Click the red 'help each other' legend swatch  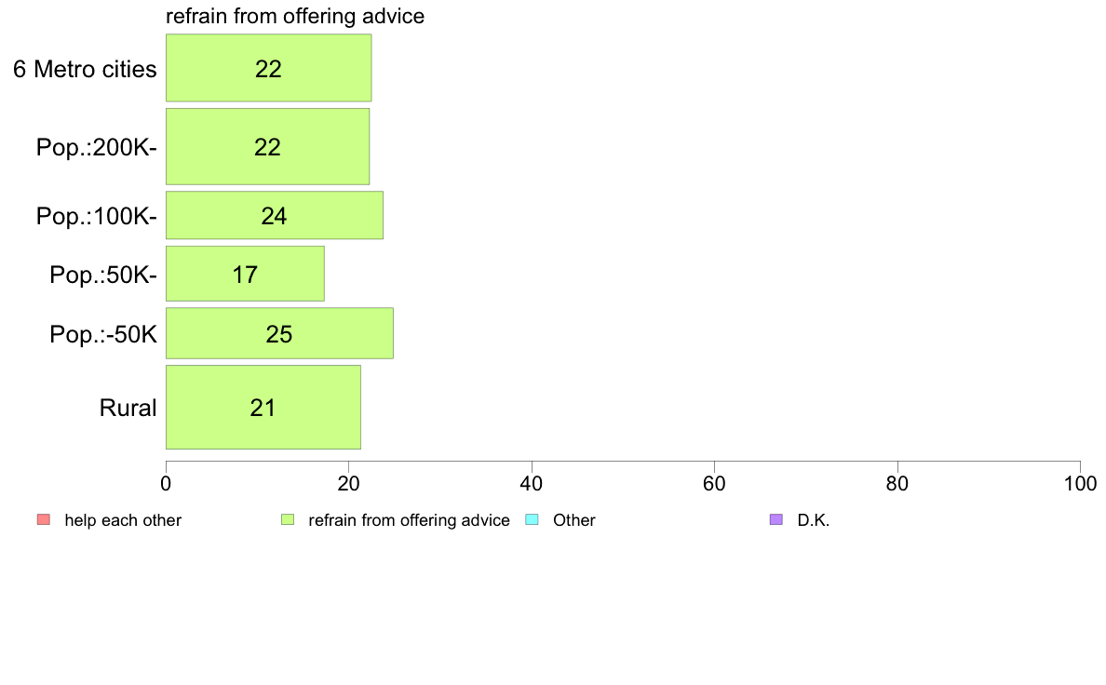pyautogui.click(x=44, y=520)
